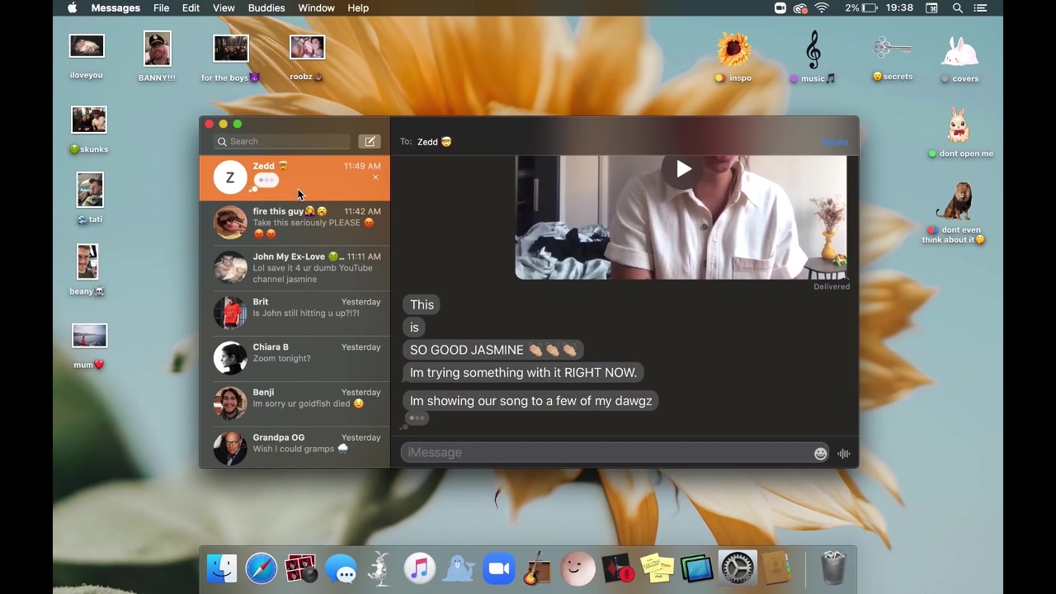Play the video in Zedd conversation

(683, 170)
